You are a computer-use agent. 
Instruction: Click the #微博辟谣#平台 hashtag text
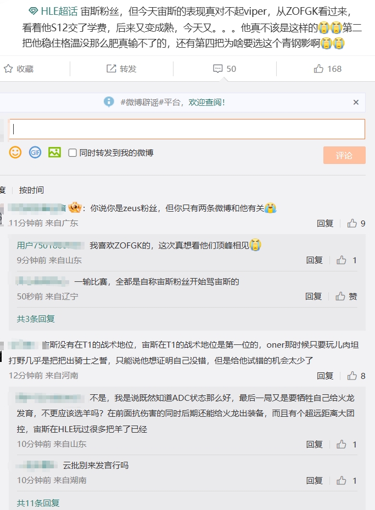pyautogui.click(x=150, y=102)
